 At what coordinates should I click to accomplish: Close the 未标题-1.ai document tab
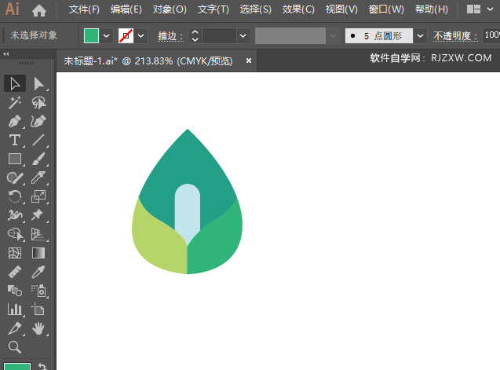tap(249, 60)
